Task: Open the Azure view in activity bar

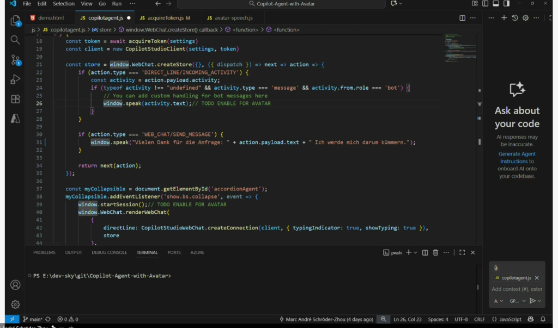Action: [x=15, y=118]
